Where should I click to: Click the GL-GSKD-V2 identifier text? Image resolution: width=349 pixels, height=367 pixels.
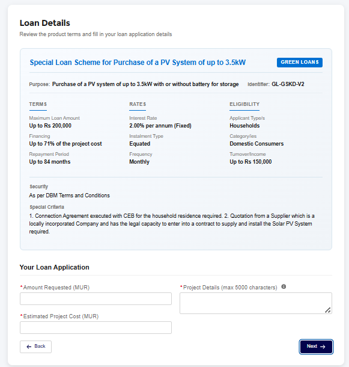point(288,84)
